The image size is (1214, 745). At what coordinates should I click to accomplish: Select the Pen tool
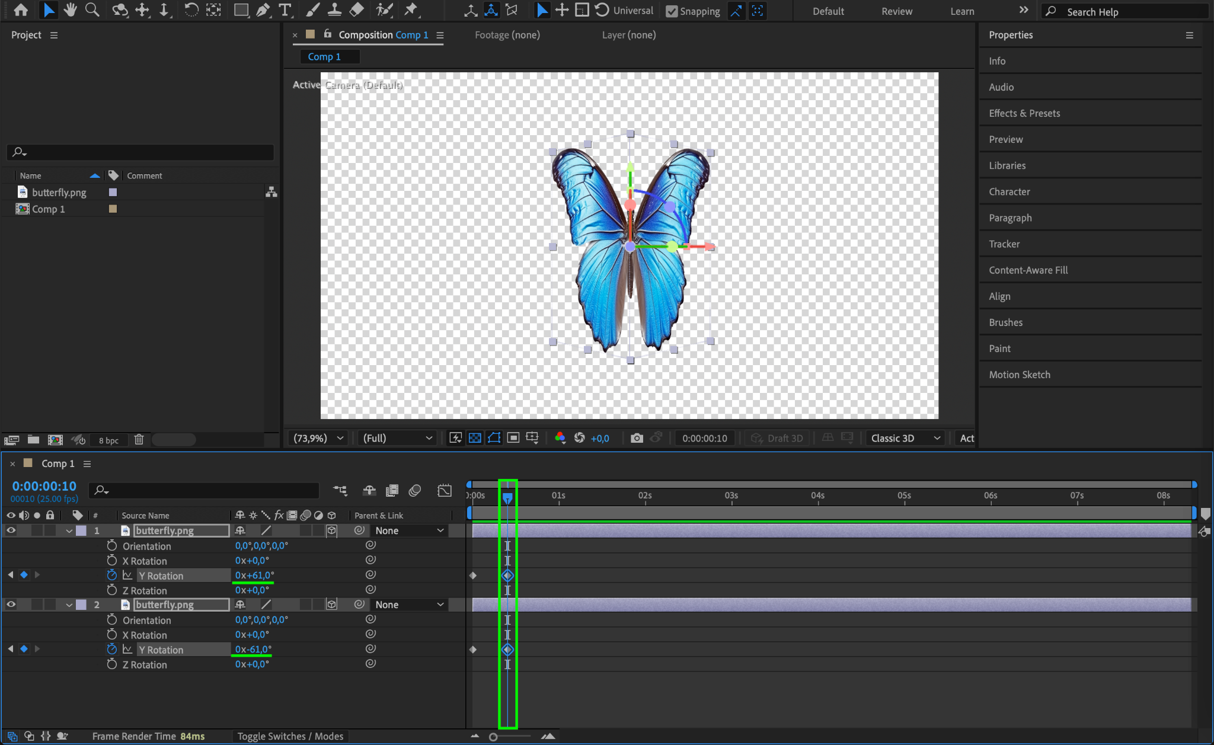point(263,10)
